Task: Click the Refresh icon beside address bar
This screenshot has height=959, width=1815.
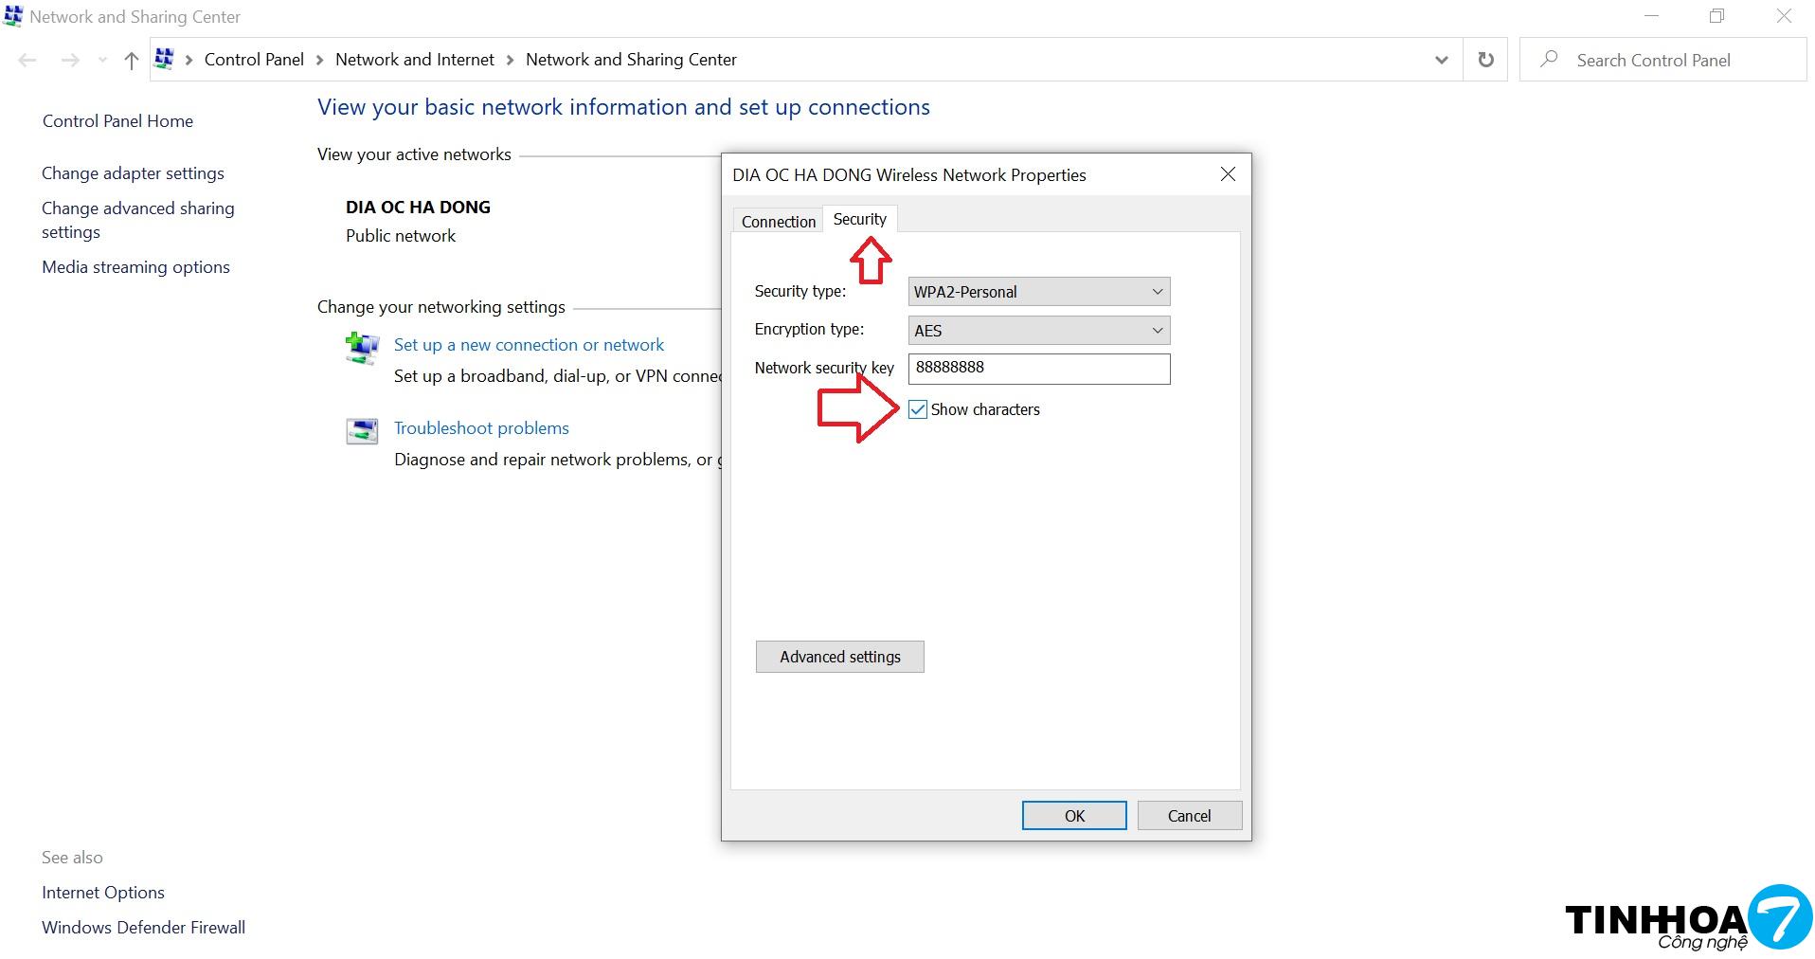Action: click(1485, 60)
